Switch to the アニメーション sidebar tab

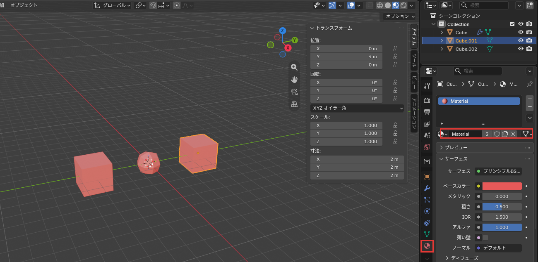tap(414, 113)
